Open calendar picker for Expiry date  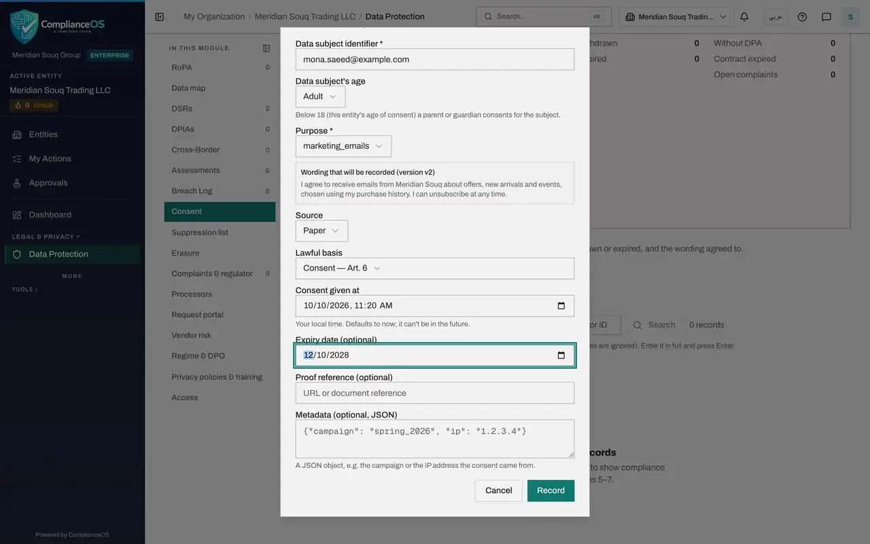(x=561, y=355)
